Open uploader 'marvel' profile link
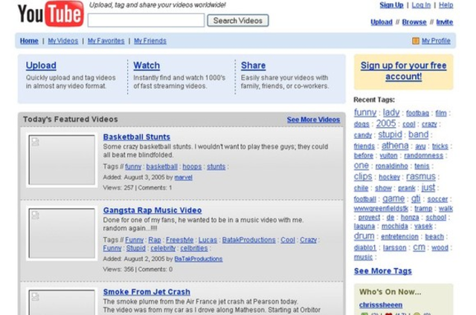476x315 pixels. [x=184, y=178]
